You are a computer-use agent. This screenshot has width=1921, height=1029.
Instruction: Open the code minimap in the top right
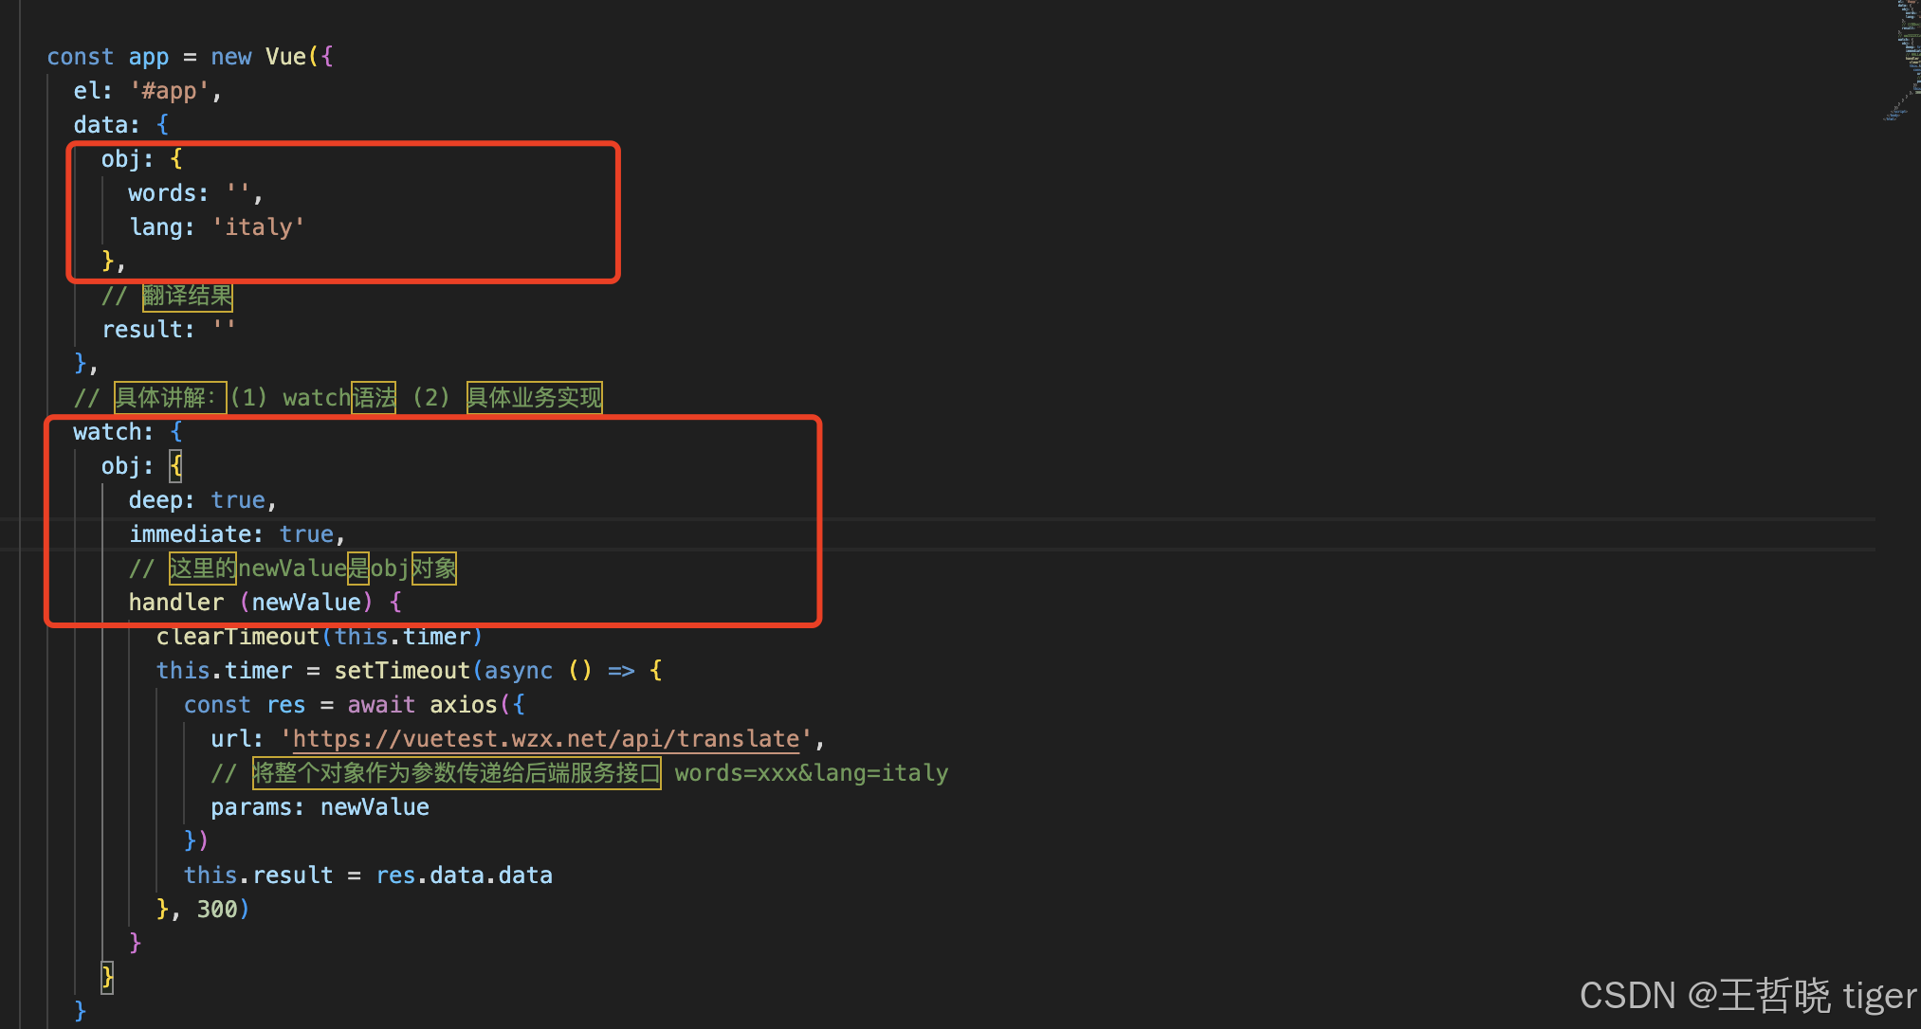[x=1903, y=62]
